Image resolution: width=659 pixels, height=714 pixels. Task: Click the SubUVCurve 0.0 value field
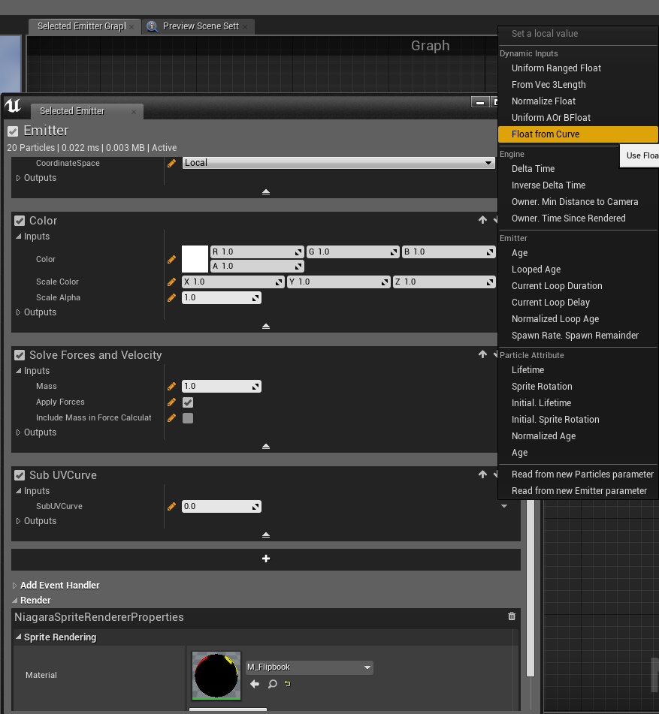click(222, 506)
